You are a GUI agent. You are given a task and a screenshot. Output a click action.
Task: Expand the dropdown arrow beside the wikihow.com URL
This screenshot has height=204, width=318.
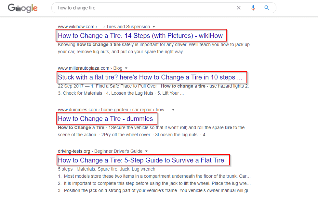(154, 27)
